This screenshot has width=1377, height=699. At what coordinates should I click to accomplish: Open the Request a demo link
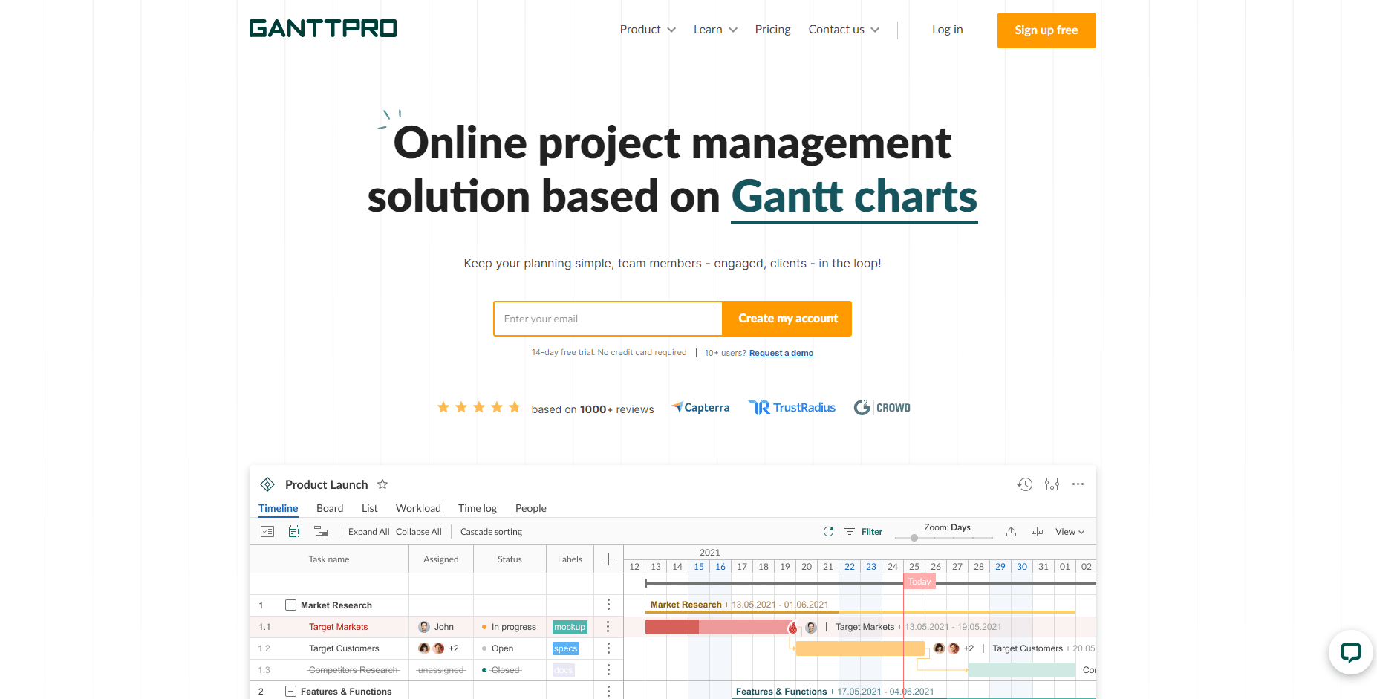[781, 352]
